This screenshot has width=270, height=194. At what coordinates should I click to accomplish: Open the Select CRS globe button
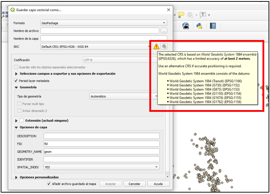(x=164, y=46)
